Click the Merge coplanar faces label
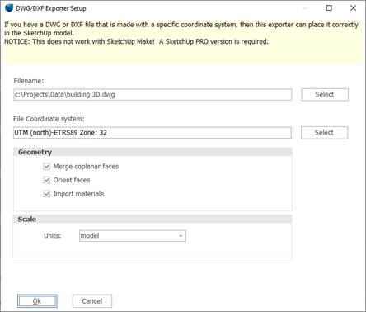 pyautogui.click(x=86, y=167)
